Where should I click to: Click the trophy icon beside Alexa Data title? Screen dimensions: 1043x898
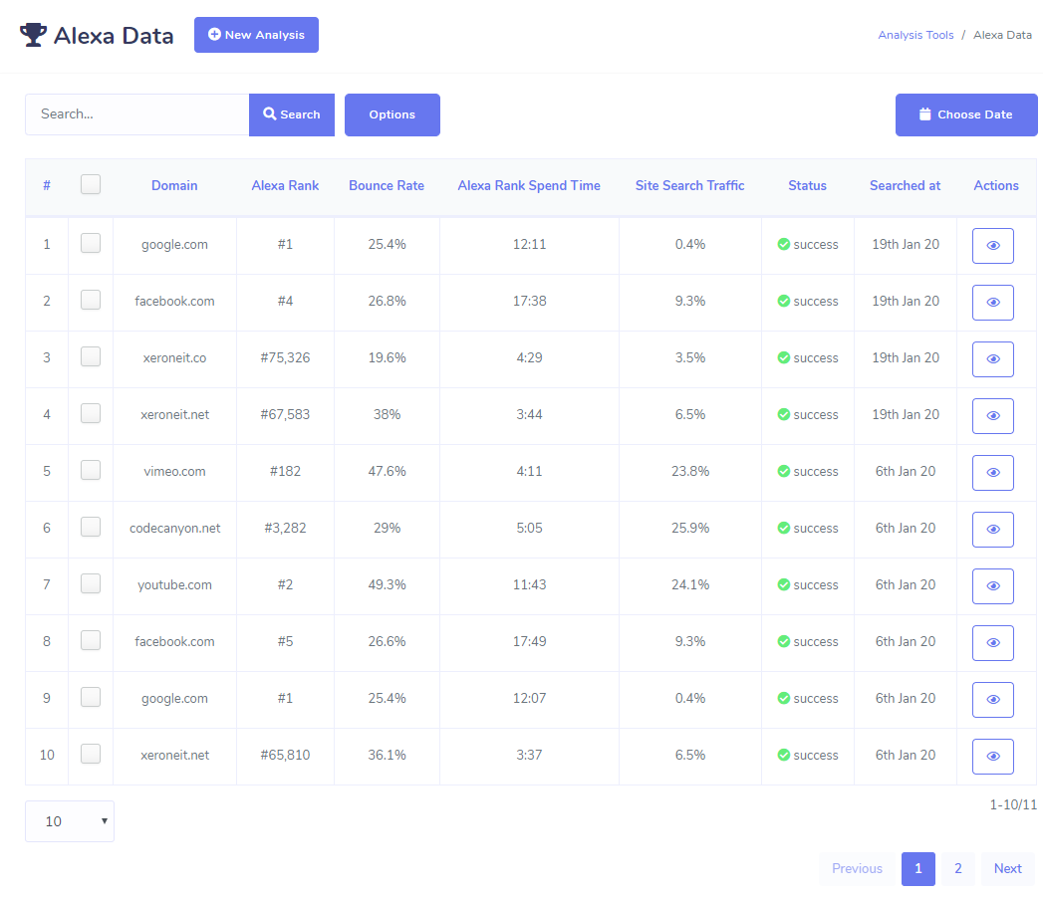coord(33,36)
